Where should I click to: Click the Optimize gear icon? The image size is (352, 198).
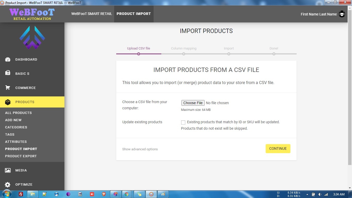point(8,185)
